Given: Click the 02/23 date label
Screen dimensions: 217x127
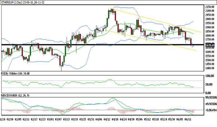Looking at the screenshot, I should [x=42, y=119].
